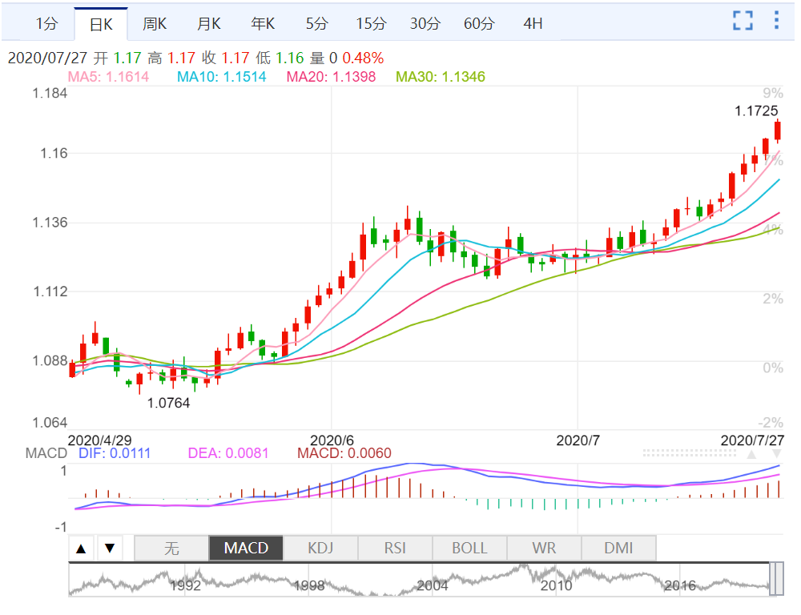Click the 1.064 y-axis price label
The height and width of the screenshot is (615, 801).
[x=50, y=423]
